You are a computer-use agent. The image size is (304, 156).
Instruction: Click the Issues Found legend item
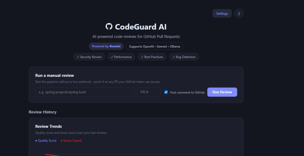pyautogui.click(x=71, y=141)
